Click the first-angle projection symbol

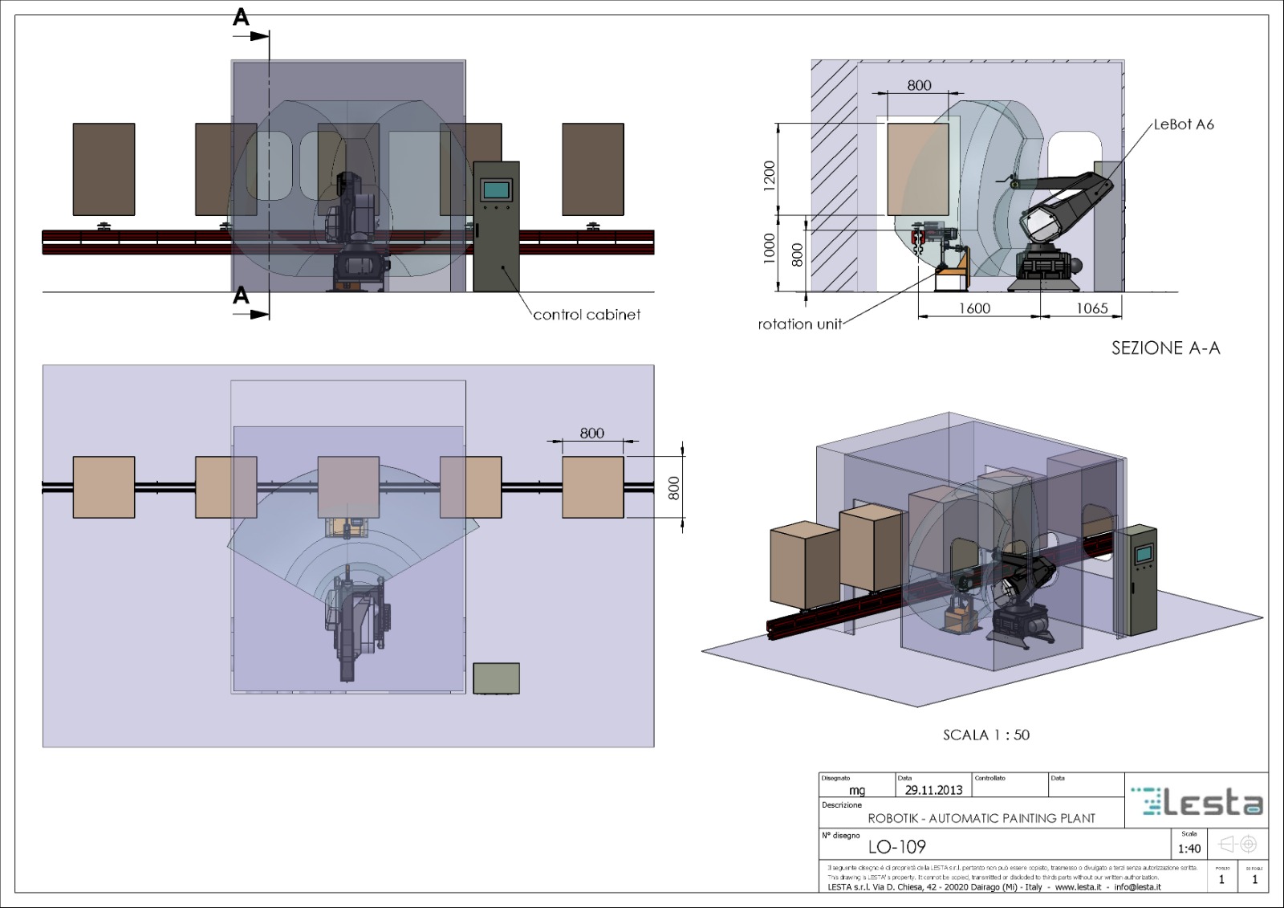1237,845
